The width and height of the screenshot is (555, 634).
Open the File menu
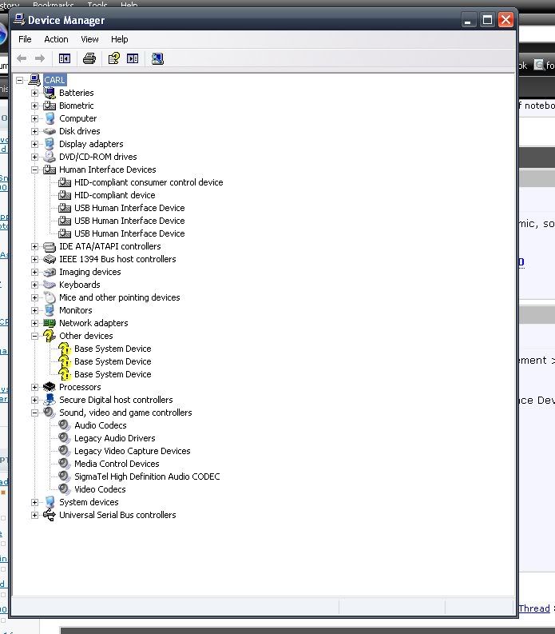coord(25,39)
